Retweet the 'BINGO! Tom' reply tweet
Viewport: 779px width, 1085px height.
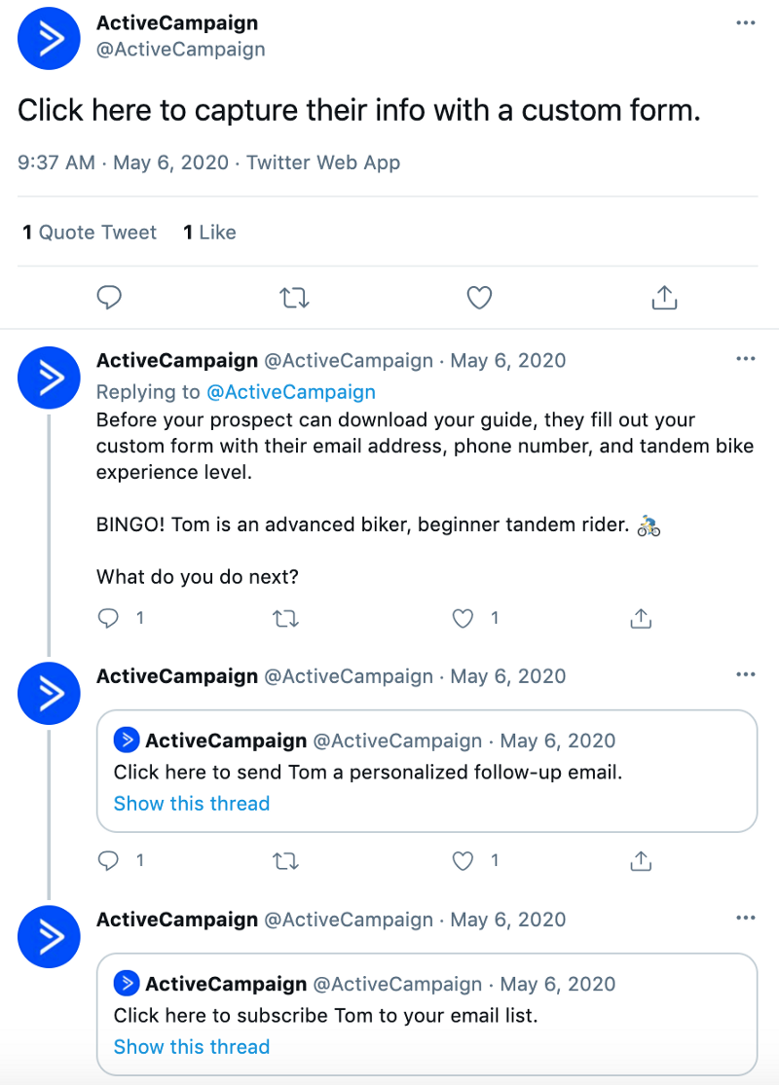click(285, 618)
